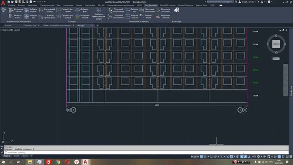Image resolution: width=293 pixels, height=165 pixels.
Task: Click 'Выбрать превышающие допуск' ribbon tool
Action: coord(99,13)
